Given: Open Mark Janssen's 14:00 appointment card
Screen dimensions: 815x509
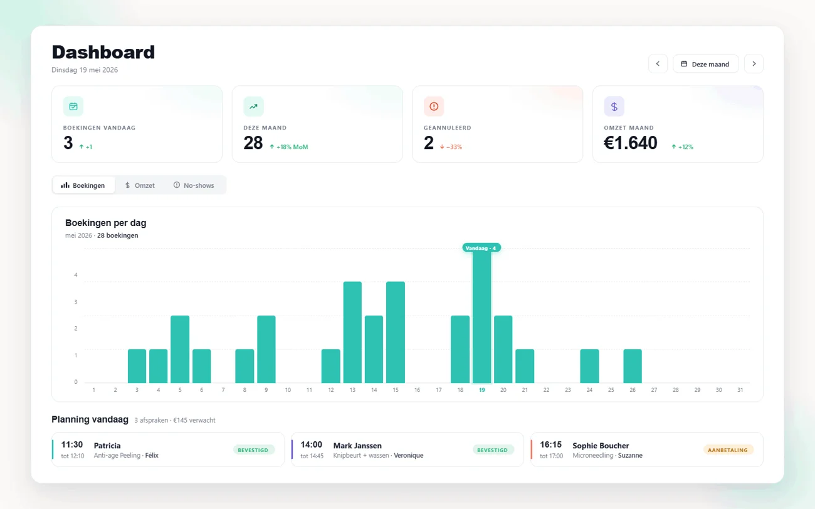Looking at the screenshot, I should pyautogui.click(x=407, y=450).
